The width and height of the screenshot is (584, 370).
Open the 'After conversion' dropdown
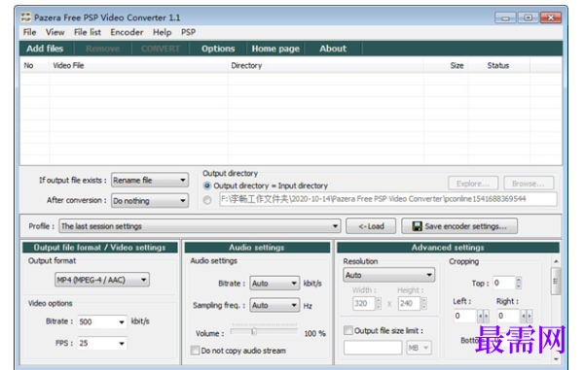pos(150,201)
